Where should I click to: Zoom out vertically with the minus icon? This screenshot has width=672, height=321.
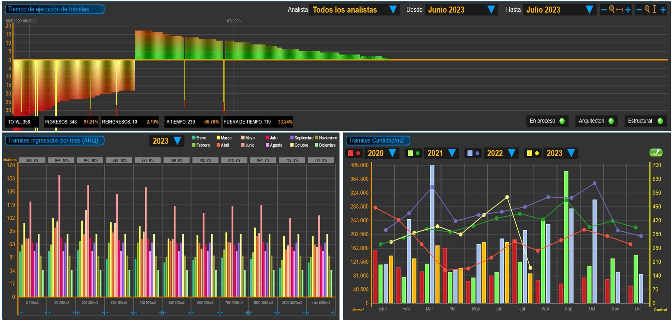(639, 10)
